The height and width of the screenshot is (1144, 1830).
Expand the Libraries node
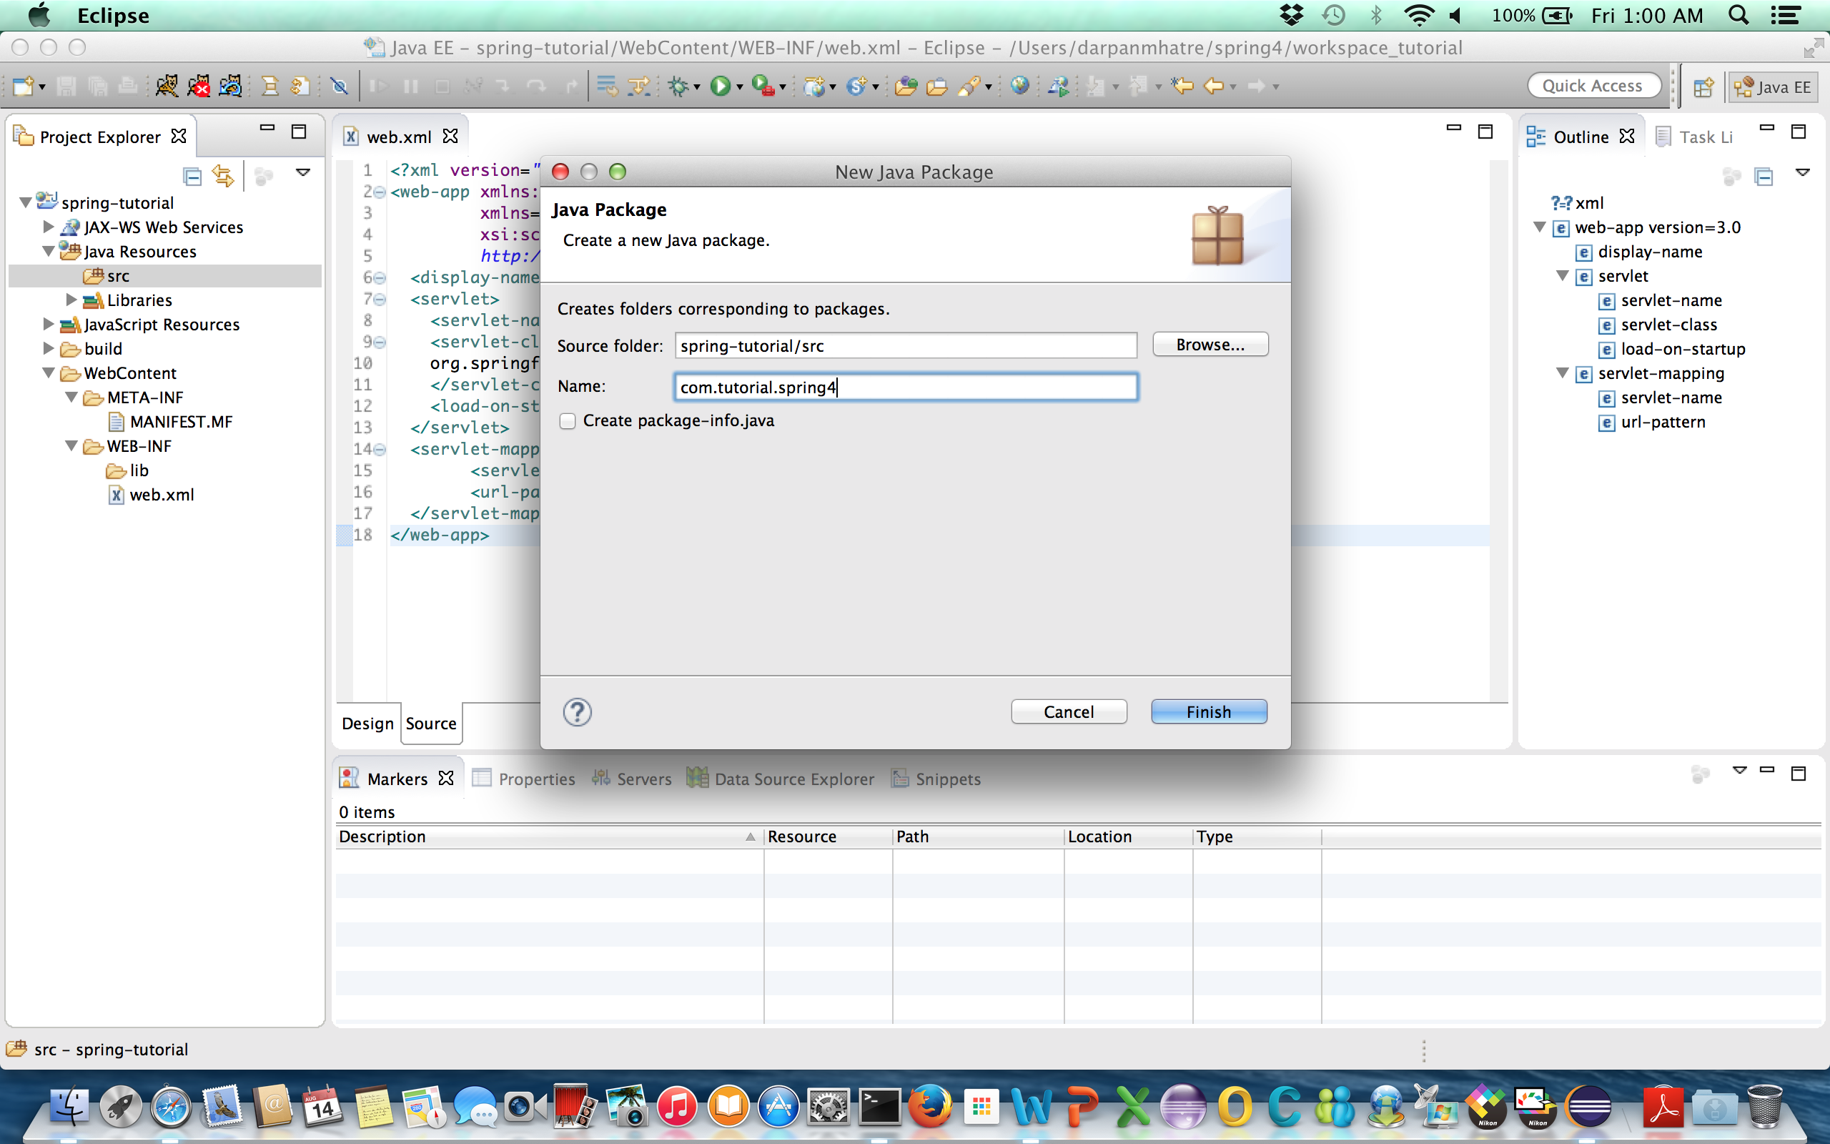pos(71,300)
